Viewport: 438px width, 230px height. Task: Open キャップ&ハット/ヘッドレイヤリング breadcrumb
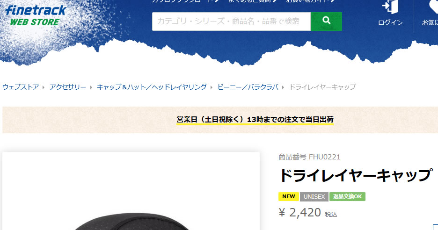[x=152, y=87]
